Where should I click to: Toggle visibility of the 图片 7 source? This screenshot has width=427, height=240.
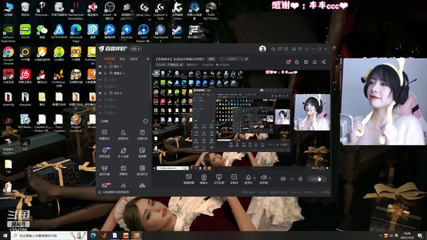(100, 66)
